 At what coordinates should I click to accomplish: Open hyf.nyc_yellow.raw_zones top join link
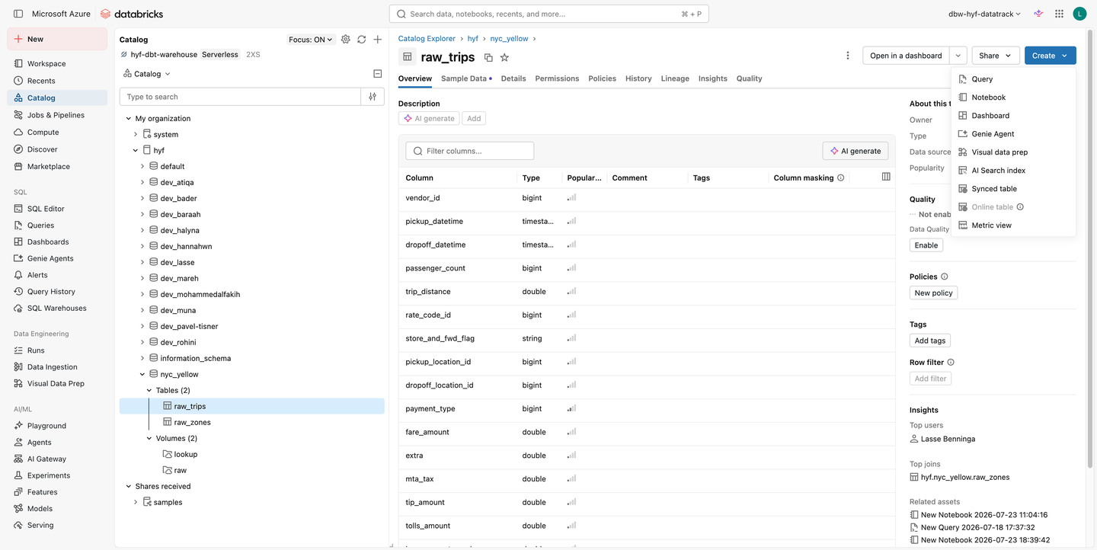coord(965,478)
